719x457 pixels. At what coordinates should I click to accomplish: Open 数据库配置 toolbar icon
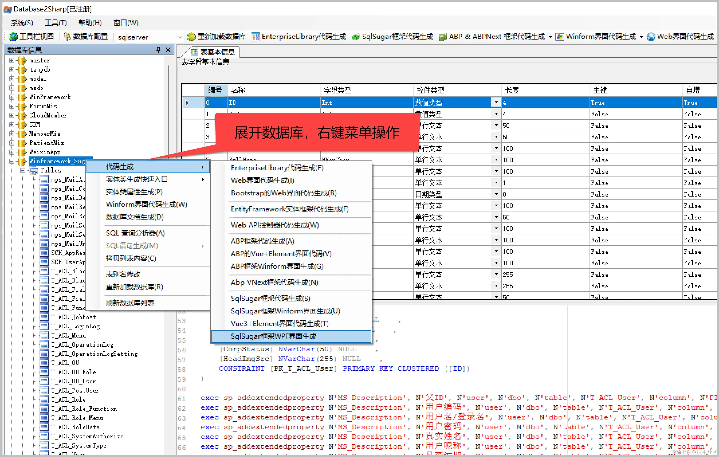click(67, 37)
